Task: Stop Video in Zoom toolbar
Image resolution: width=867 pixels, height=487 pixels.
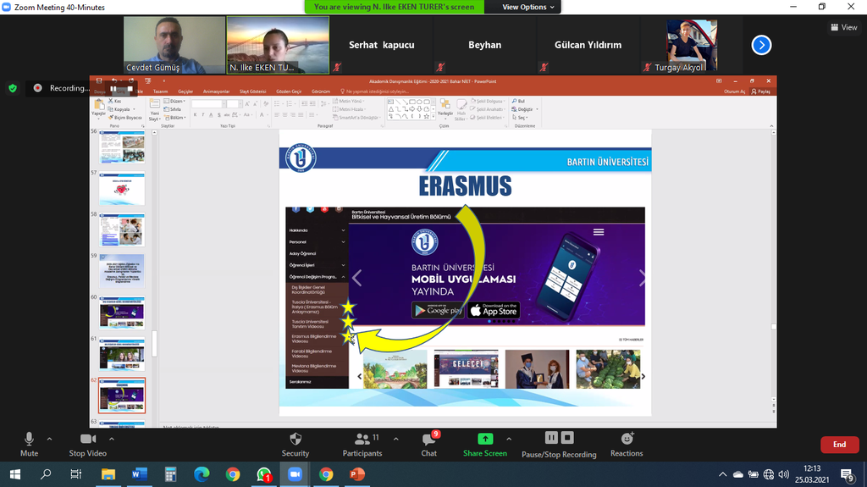Action: click(x=87, y=445)
